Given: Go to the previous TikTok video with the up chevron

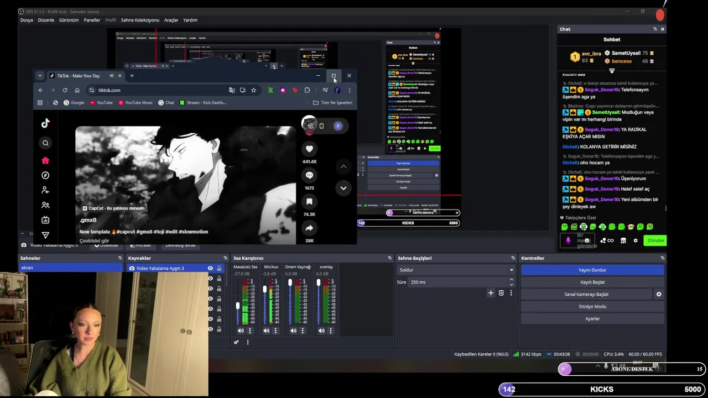Looking at the screenshot, I should point(343,166).
